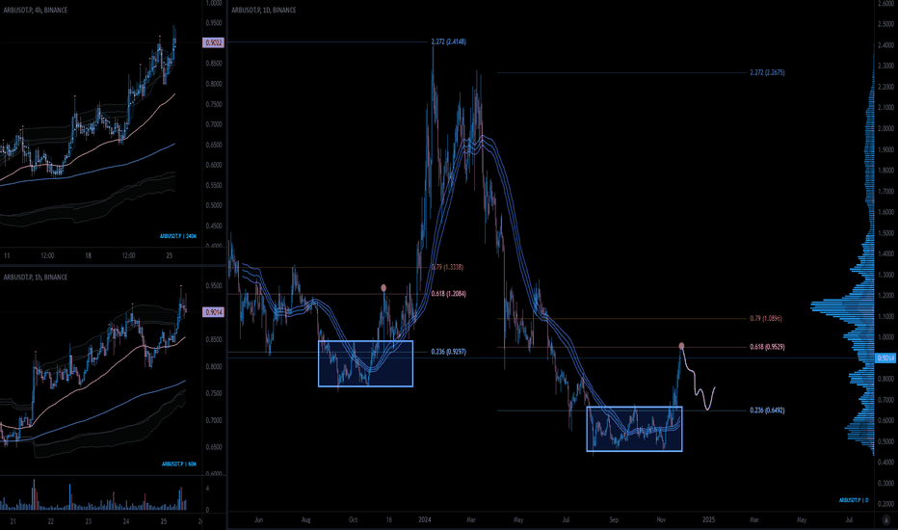Viewport: 898px width, 530px height.
Task: Select the 2.272 (2.2675) Fibonacci level label
Action: [767, 73]
